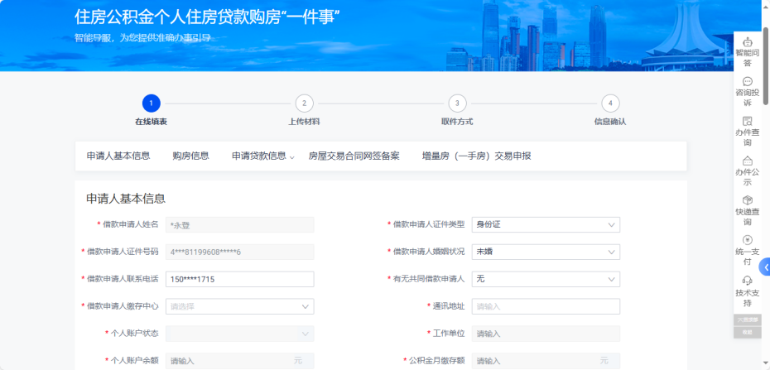Jump to step 4 信息确认
The width and height of the screenshot is (770, 370).
[x=610, y=103]
